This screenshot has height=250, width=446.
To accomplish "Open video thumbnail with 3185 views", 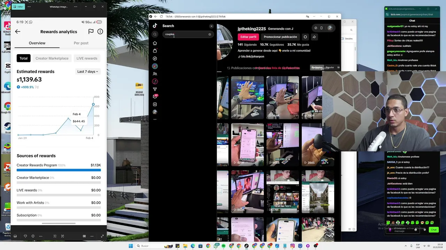I will pyautogui.click(x=247, y=97).
